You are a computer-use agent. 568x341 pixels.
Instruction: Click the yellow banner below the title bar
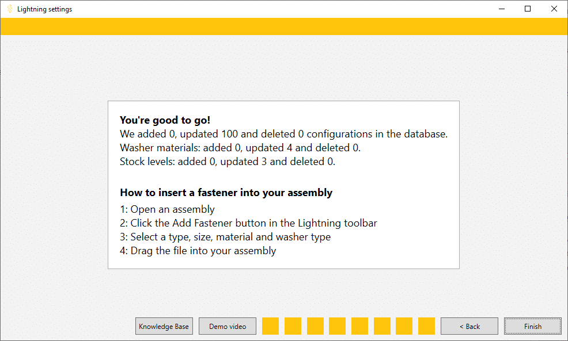tap(284, 26)
